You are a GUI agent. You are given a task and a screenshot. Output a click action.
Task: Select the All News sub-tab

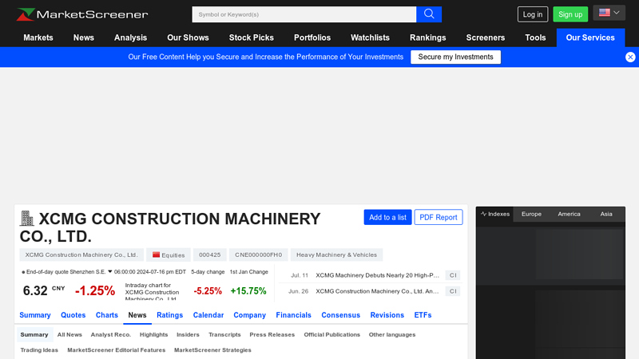coord(69,334)
